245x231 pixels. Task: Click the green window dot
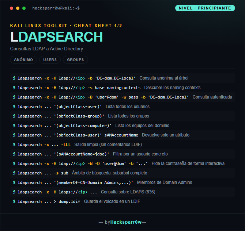[x=24, y=8]
